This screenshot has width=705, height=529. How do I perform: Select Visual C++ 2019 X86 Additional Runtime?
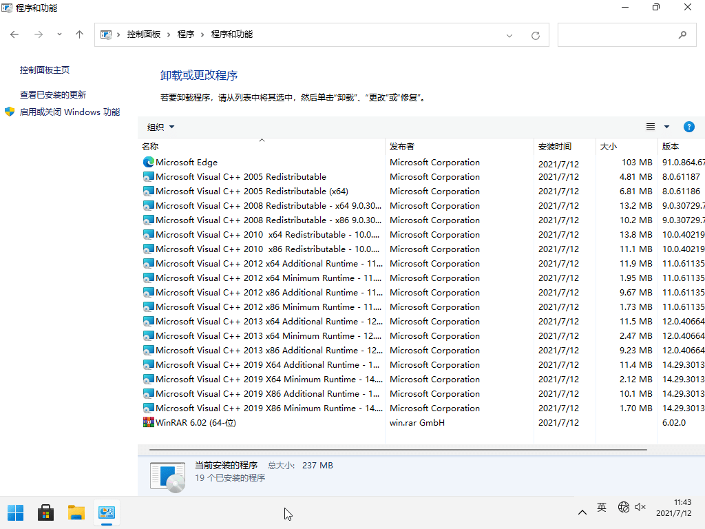click(421, 393)
